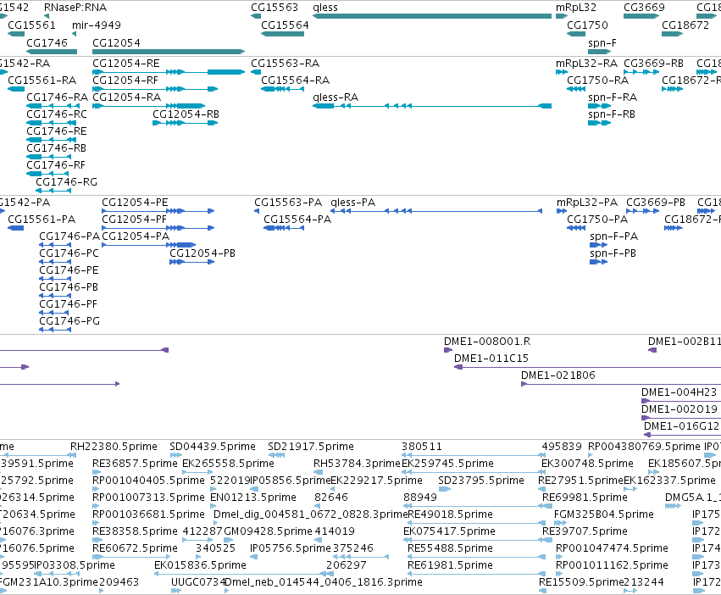Click the spn-F gene label
Screen dimensions: 721x595
click(602, 42)
